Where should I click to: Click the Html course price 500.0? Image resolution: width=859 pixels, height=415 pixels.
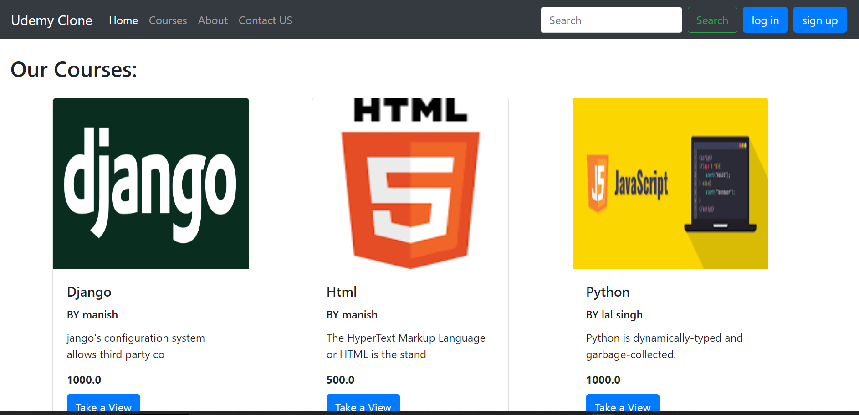(341, 380)
